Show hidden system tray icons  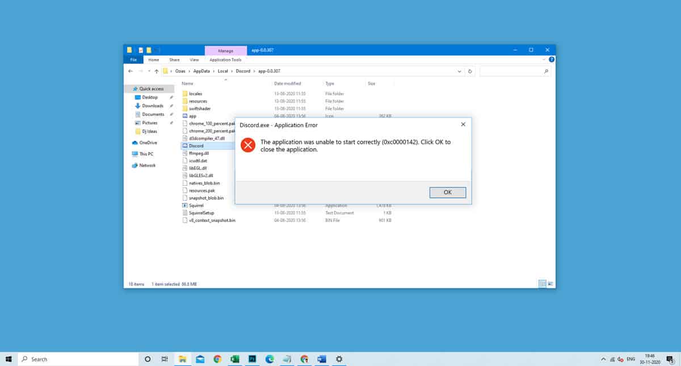pos(603,359)
